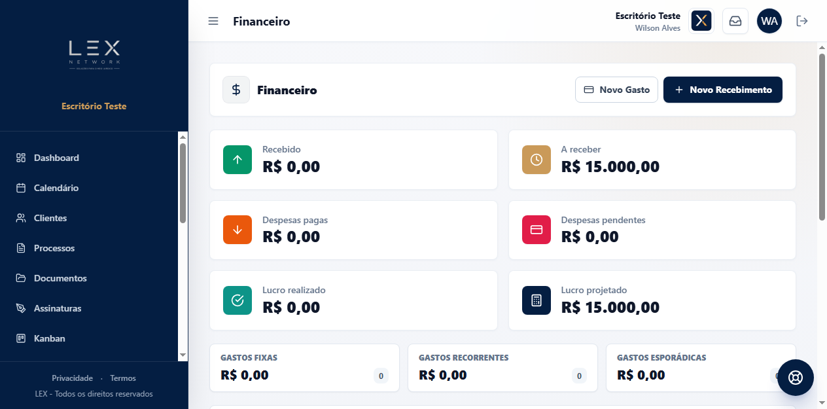Click the Processos document icon
Screen dimensions: 827x409
pyautogui.click(x=21, y=248)
